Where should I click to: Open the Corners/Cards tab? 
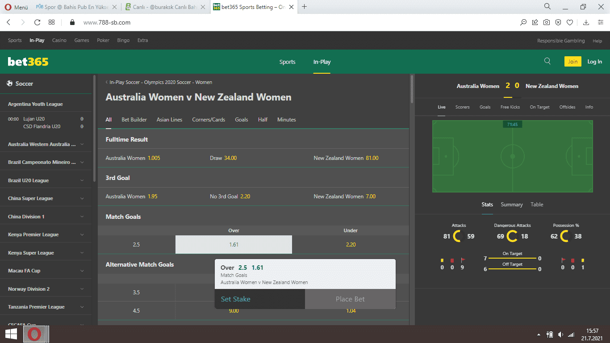click(x=209, y=120)
